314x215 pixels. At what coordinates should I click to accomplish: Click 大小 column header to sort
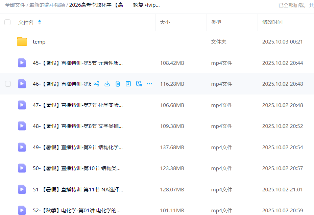(x=165, y=22)
